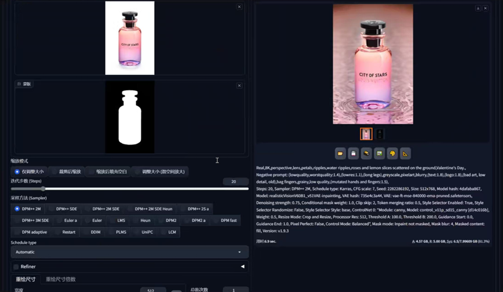Click the width field showing 512
This screenshot has height=292, width=503.
click(153, 290)
